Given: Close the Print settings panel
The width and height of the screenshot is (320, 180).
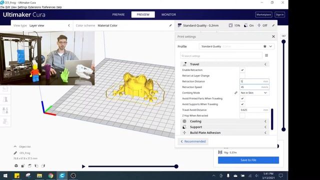Looking at the screenshot, I should [x=273, y=36].
